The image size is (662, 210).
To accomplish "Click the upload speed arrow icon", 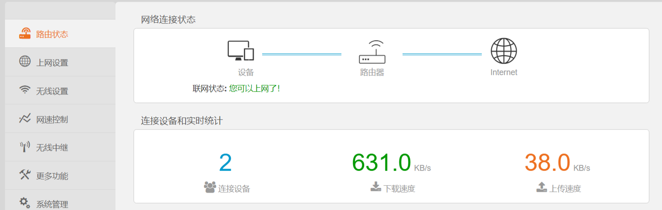I will pyautogui.click(x=542, y=187).
